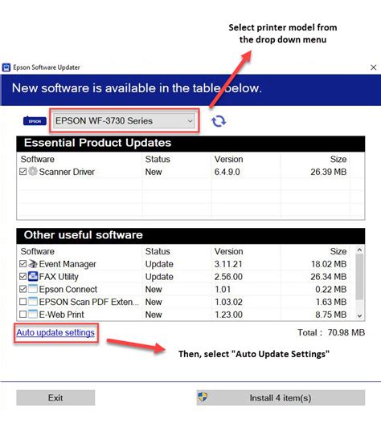Uncheck the Epson Connect checkbox

tap(23, 289)
